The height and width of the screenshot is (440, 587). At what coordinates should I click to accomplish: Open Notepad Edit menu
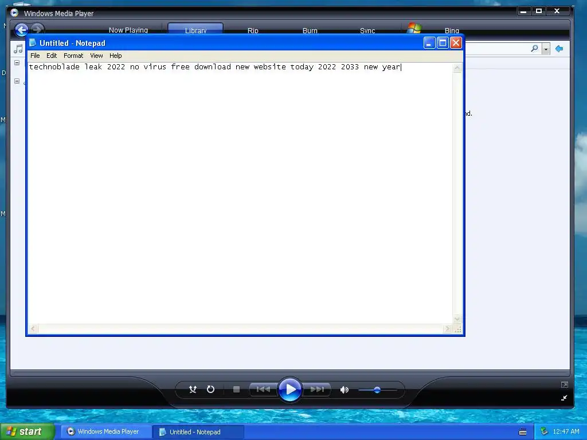click(51, 56)
